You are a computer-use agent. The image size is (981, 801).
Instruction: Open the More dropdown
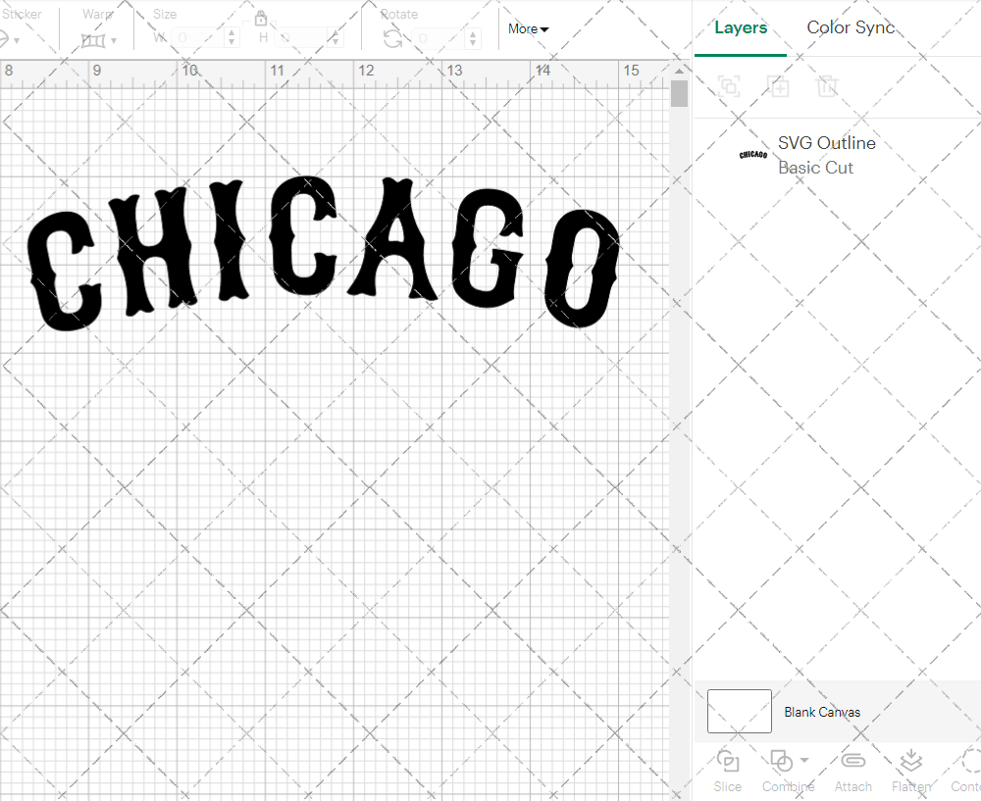tap(527, 28)
